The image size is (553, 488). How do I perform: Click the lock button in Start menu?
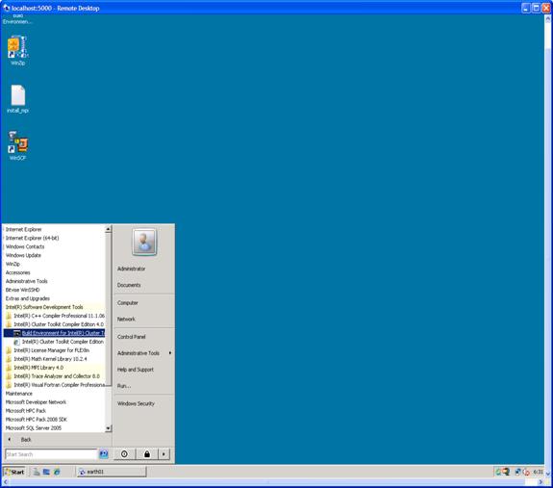(147, 454)
